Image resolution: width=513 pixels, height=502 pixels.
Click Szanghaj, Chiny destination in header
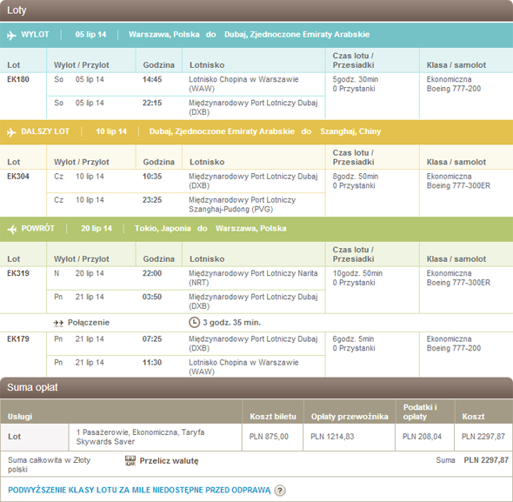[x=350, y=131]
